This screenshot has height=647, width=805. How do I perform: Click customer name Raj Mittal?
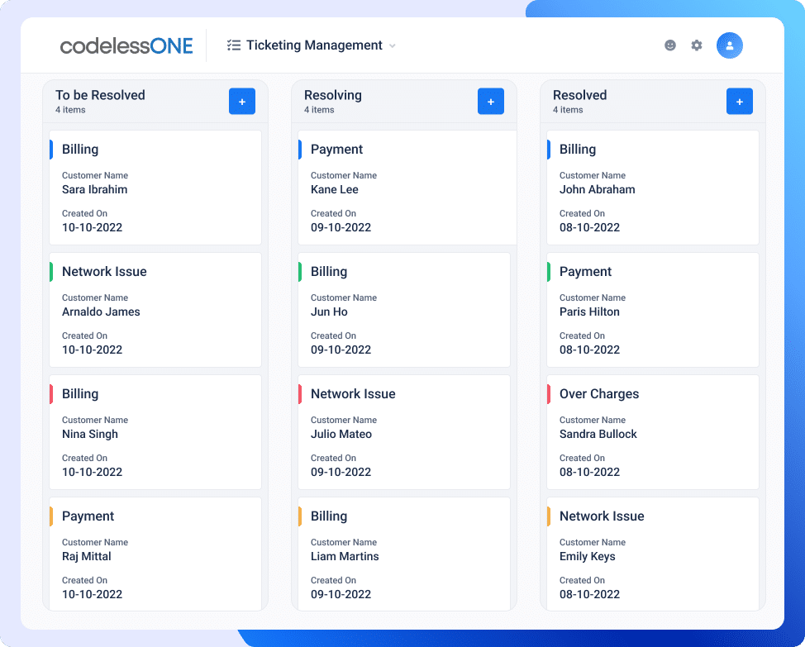[x=86, y=556]
